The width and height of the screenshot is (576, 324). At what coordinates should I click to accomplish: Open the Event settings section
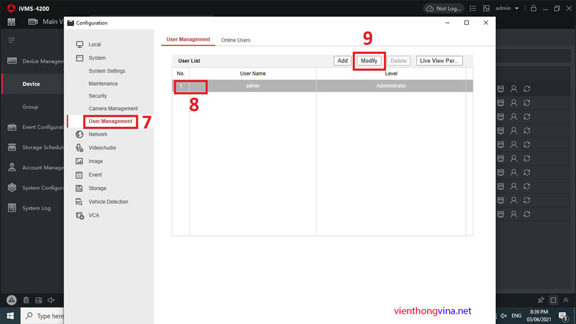[x=95, y=175]
